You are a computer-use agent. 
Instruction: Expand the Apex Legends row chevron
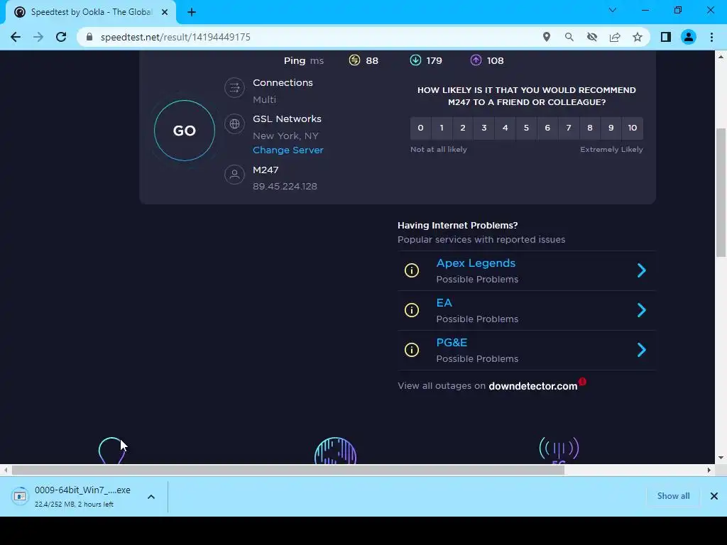click(642, 270)
